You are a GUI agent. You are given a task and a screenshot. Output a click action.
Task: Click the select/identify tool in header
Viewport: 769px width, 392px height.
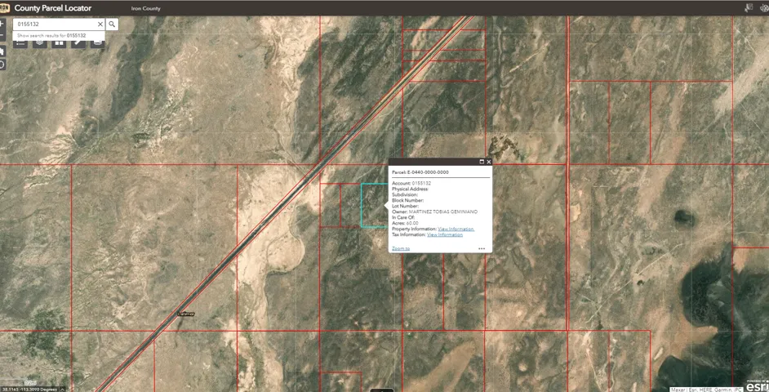point(749,7)
